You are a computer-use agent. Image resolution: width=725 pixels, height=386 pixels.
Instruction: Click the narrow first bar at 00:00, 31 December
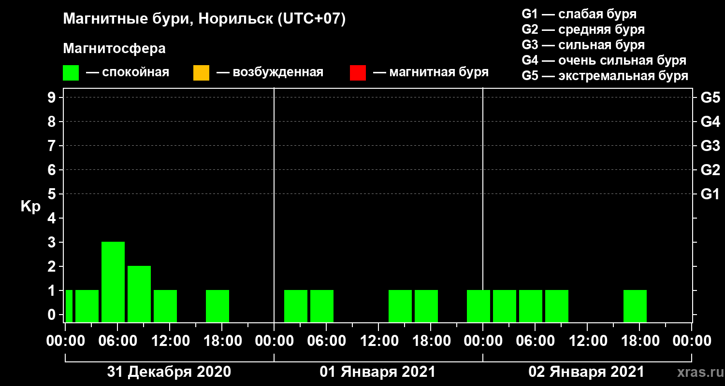click(x=69, y=306)
